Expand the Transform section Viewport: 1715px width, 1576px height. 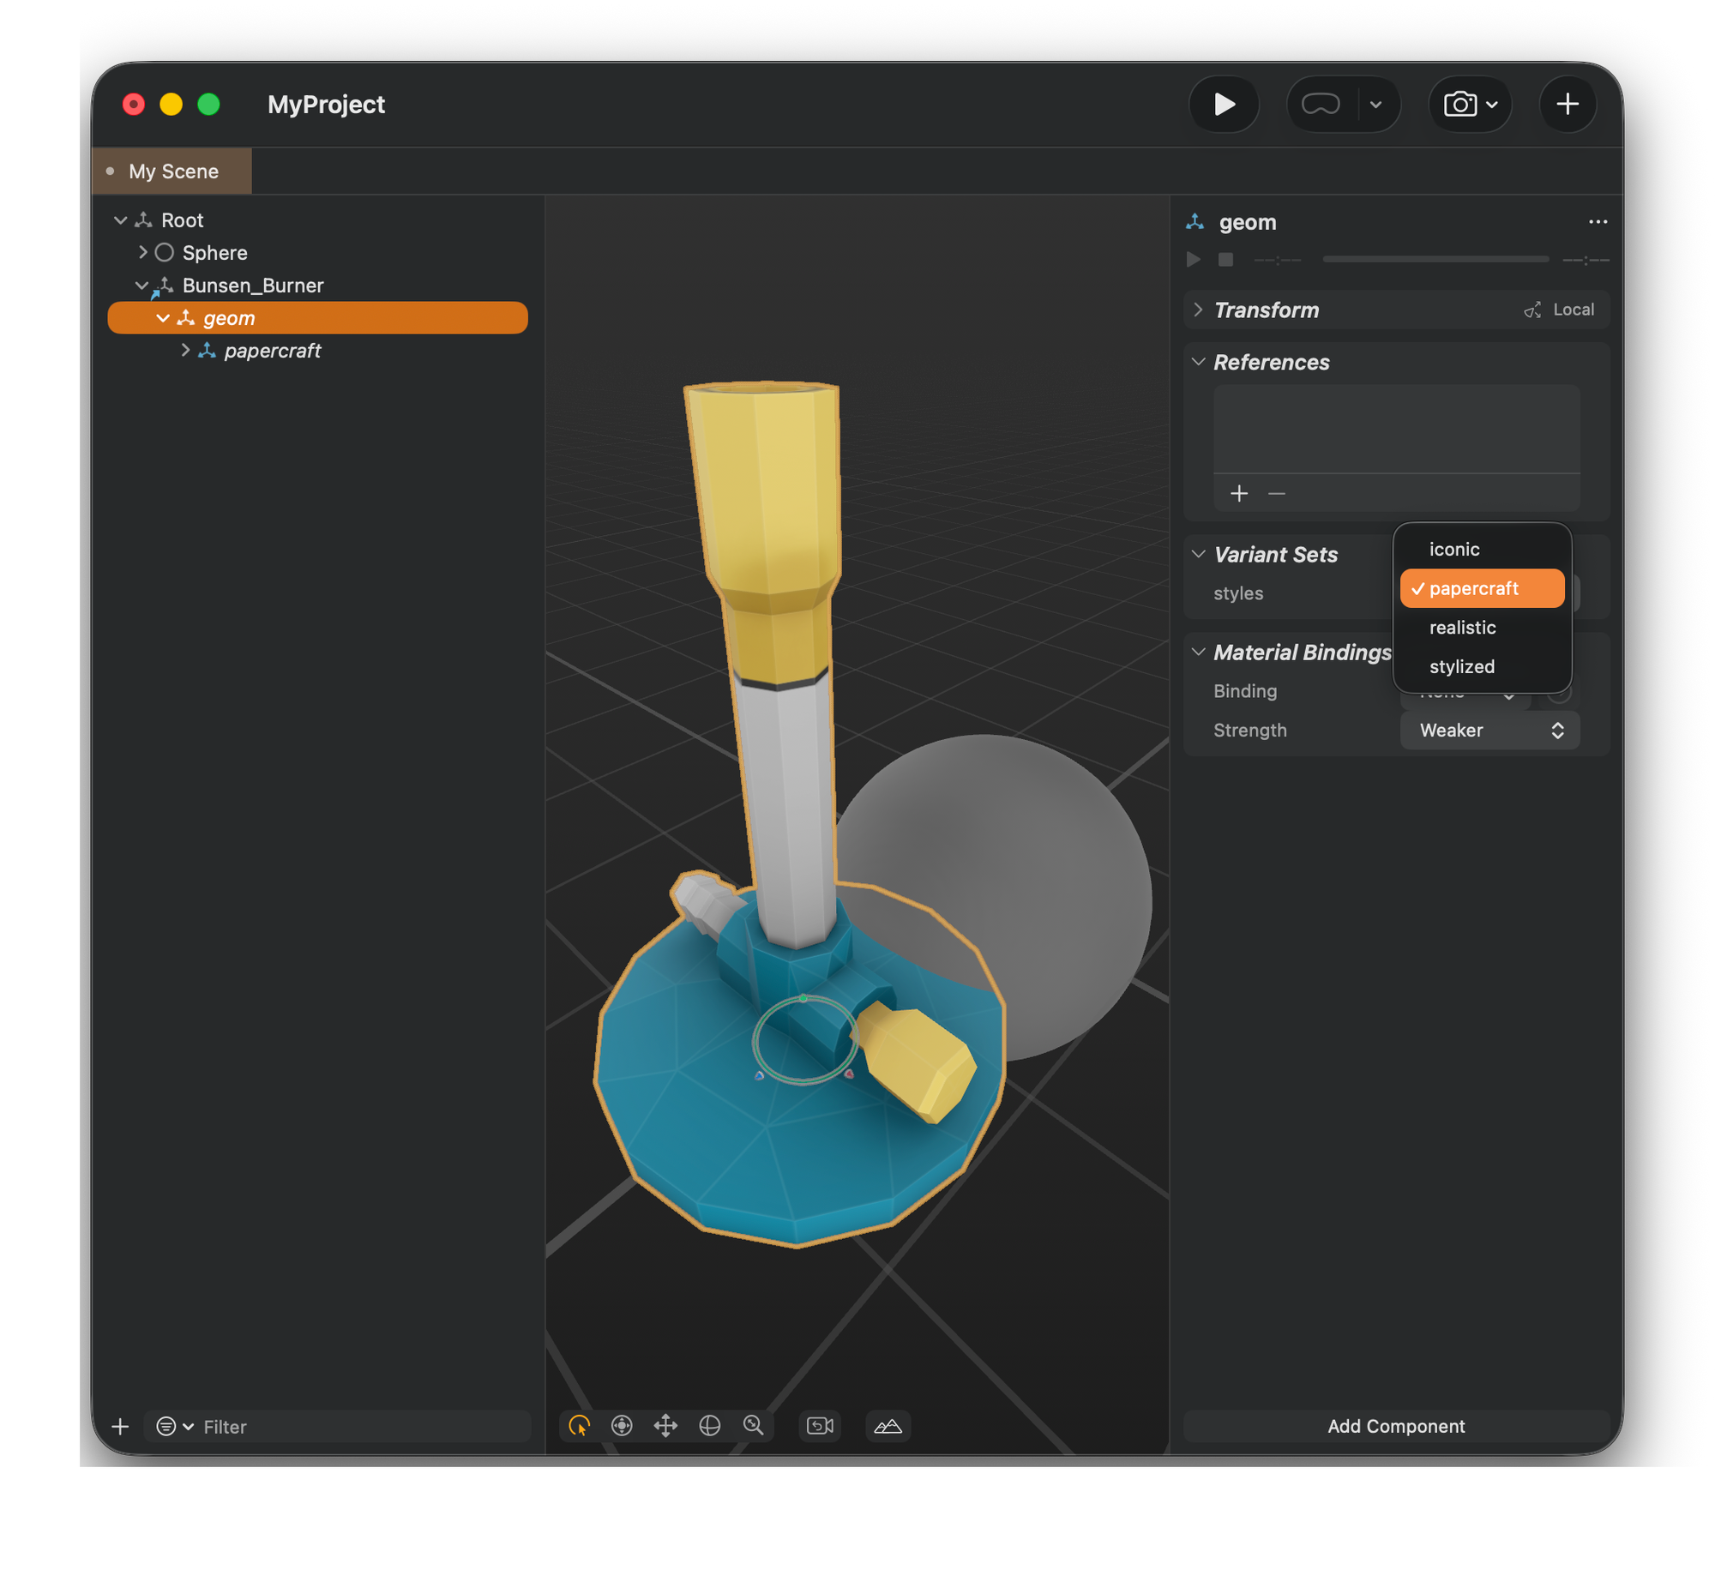(x=1199, y=310)
